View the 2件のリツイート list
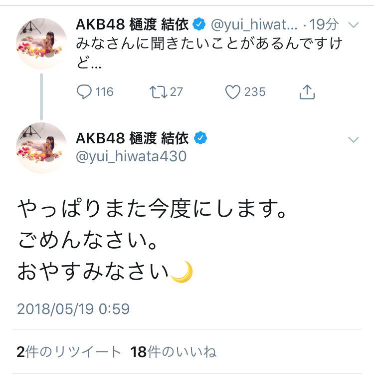The image size is (374, 380). [x=69, y=352]
